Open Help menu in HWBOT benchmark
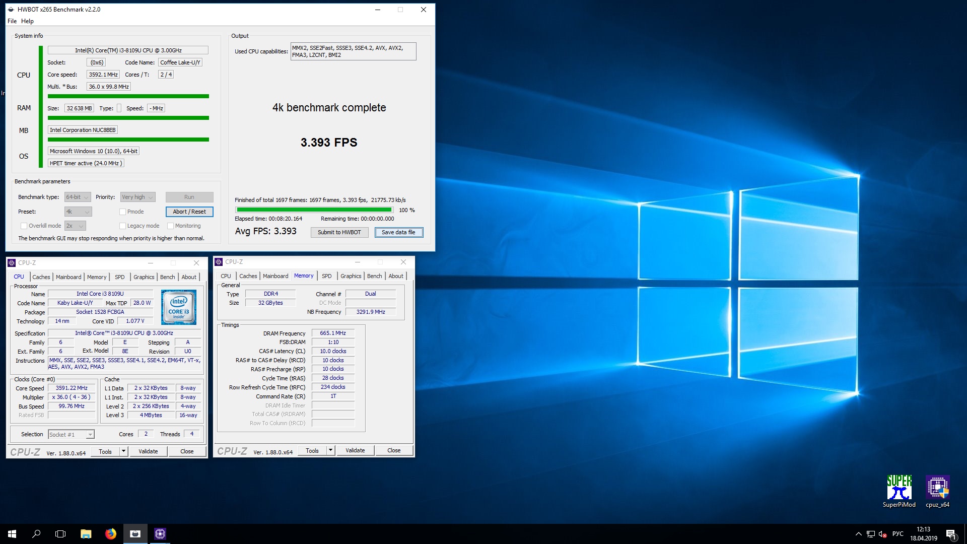The width and height of the screenshot is (967, 544). click(27, 21)
